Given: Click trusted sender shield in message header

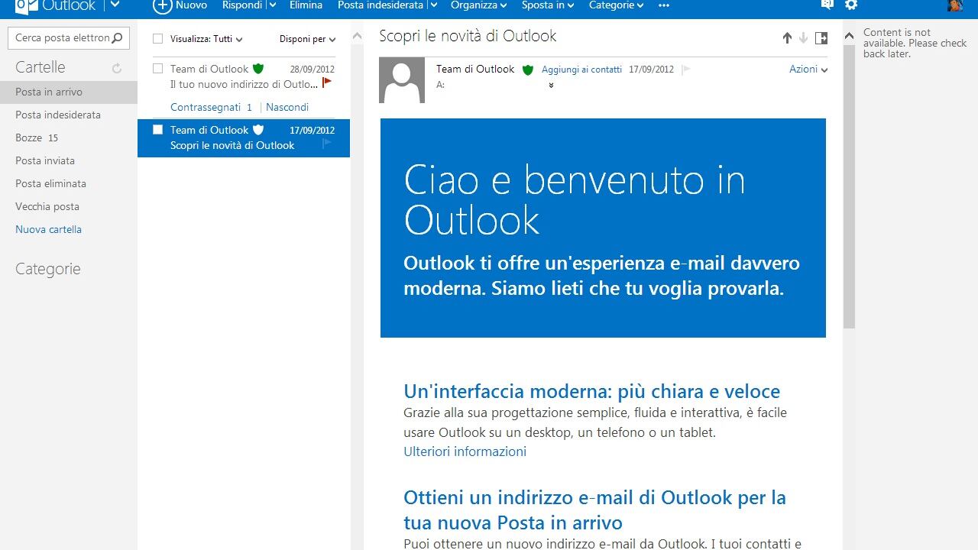Looking at the screenshot, I should pyautogui.click(x=528, y=70).
